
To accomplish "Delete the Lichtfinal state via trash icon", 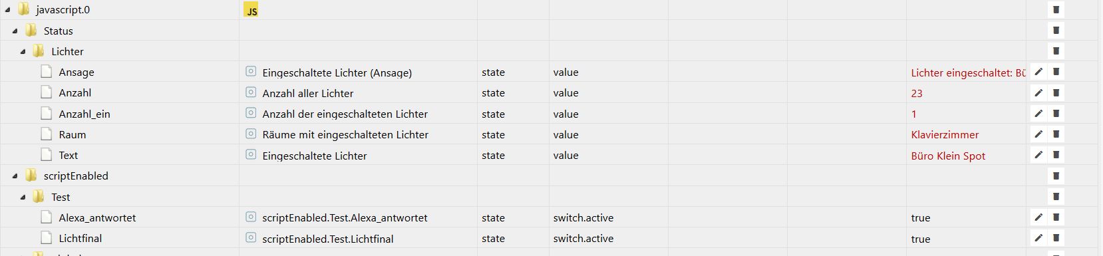I will [x=1056, y=238].
